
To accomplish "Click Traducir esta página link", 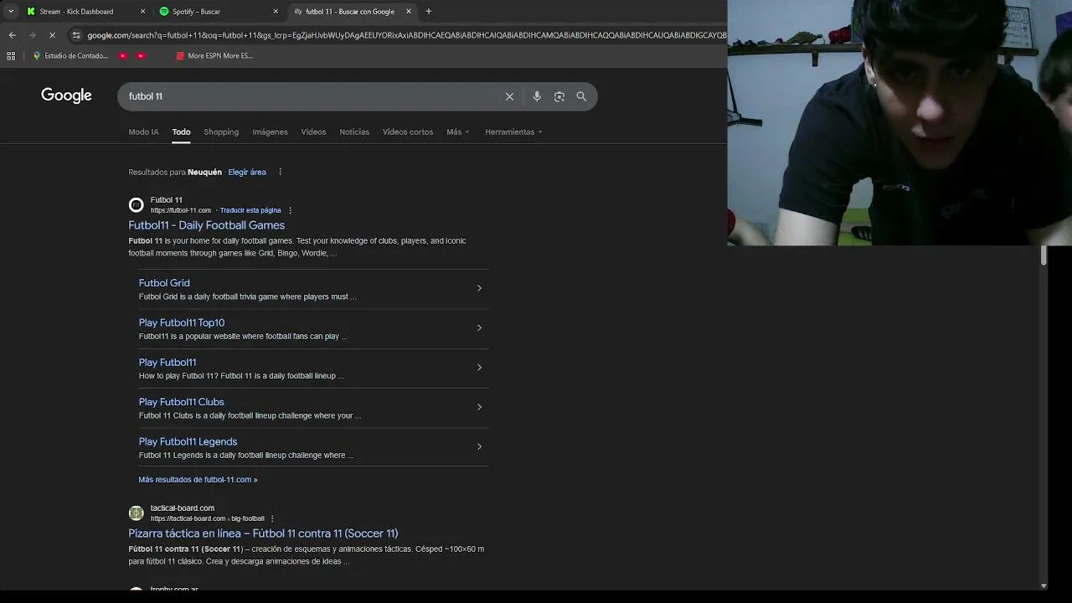I will coord(250,210).
